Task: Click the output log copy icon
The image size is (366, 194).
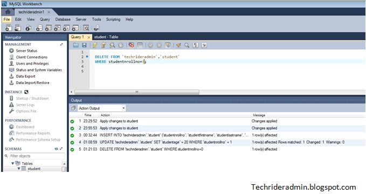Action: point(73,108)
